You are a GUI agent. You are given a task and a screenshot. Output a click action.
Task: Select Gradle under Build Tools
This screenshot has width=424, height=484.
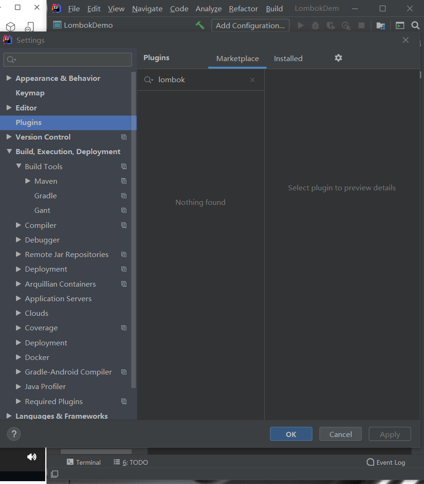click(46, 195)
